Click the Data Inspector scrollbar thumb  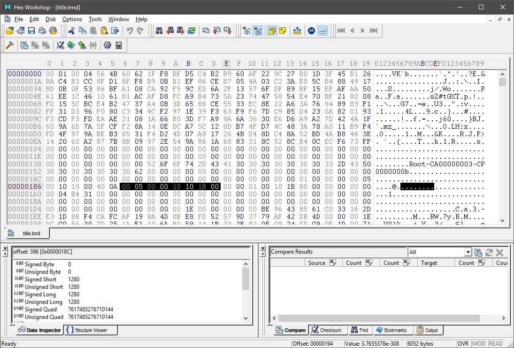tap(246, 279)
